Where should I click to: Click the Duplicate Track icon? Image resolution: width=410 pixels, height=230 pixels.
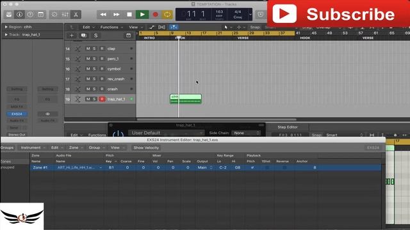click(x=84, y=36)
